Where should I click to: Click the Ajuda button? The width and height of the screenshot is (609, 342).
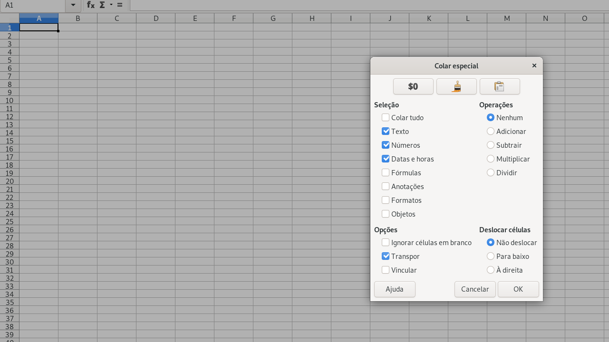[395, 289]
